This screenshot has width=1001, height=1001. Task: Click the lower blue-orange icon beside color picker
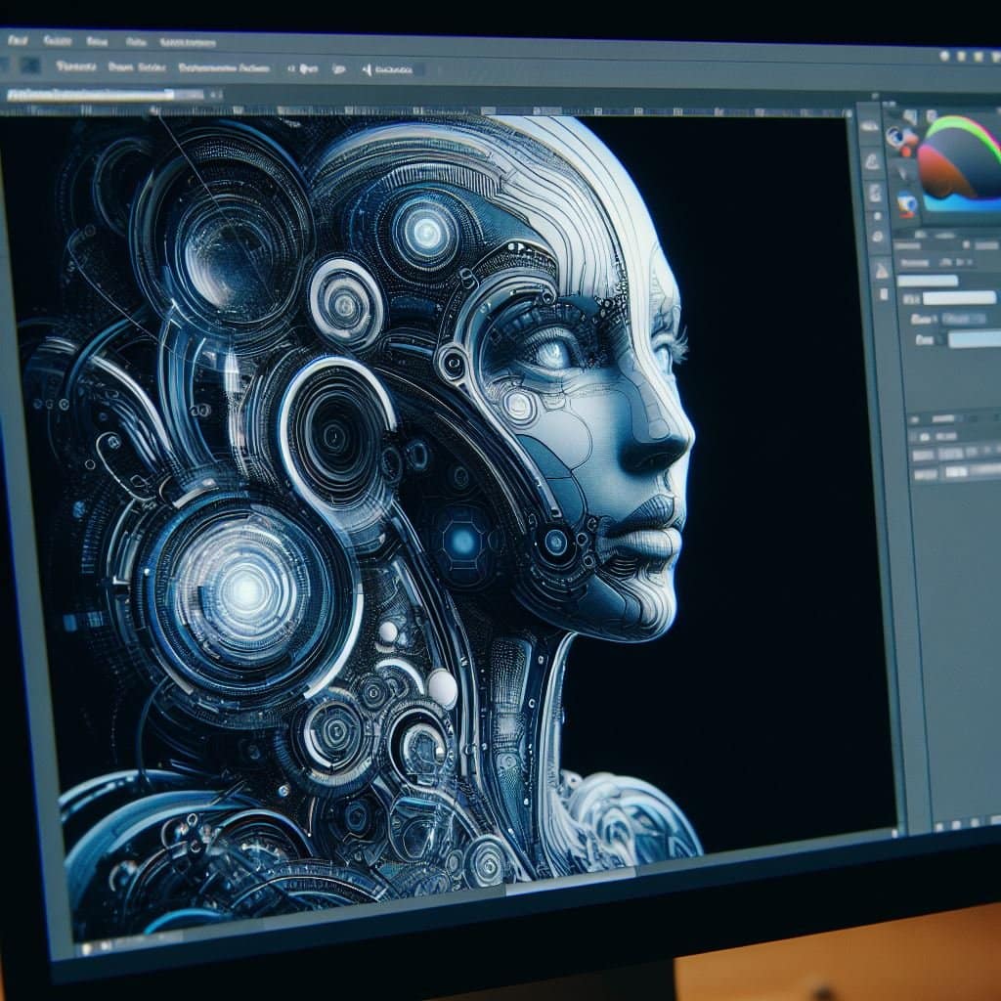906,203
